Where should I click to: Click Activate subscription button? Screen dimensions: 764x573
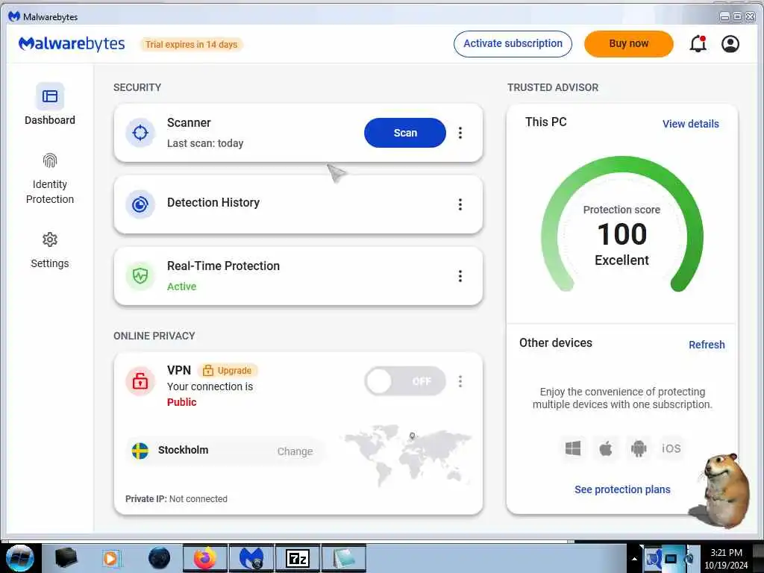click(513, 44)
